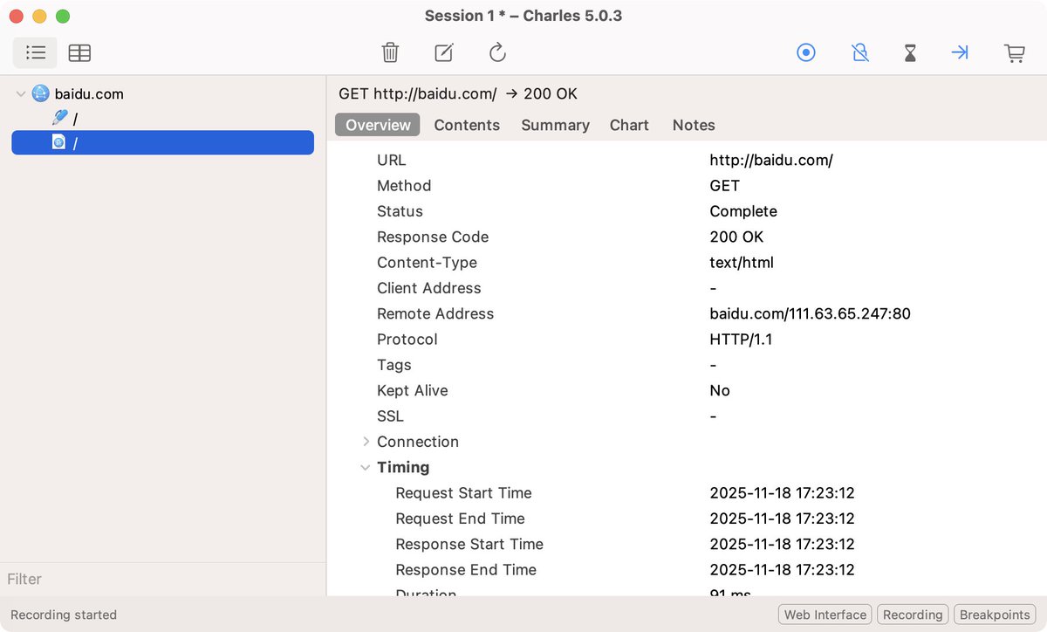The width and height of the screenshot is (1047, 632).
Task: Switch to sequence table view
Action: coord(79,53)
